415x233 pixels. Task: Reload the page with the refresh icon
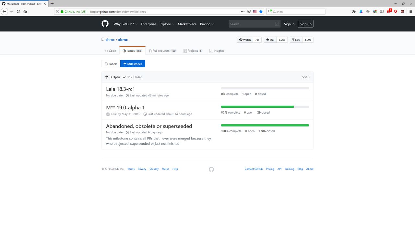(18, 11)
